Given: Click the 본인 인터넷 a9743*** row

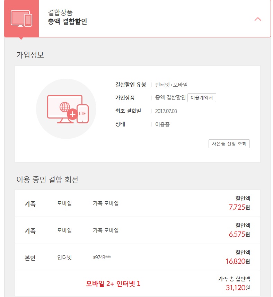Looking at the screenshot, I should 137,257.
